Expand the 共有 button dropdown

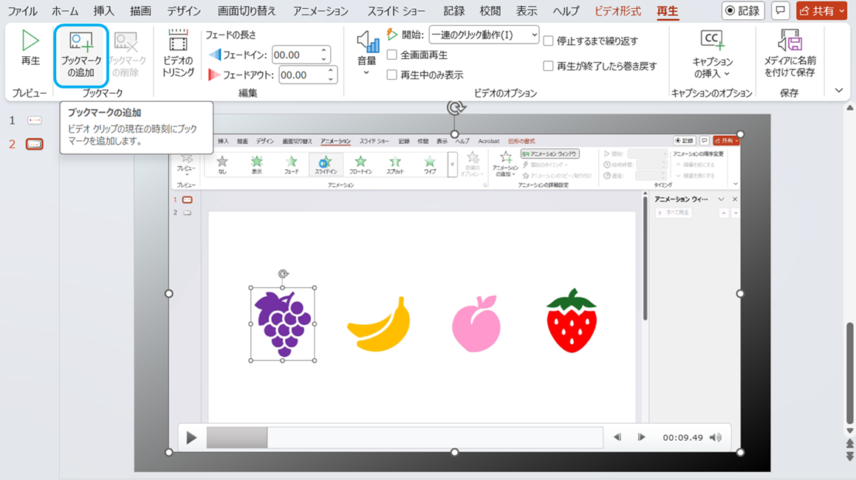[x=843, y=11]
